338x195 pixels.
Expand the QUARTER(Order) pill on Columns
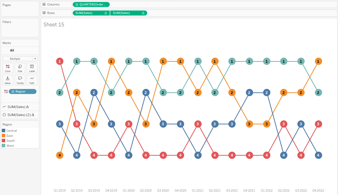(76, 4)
